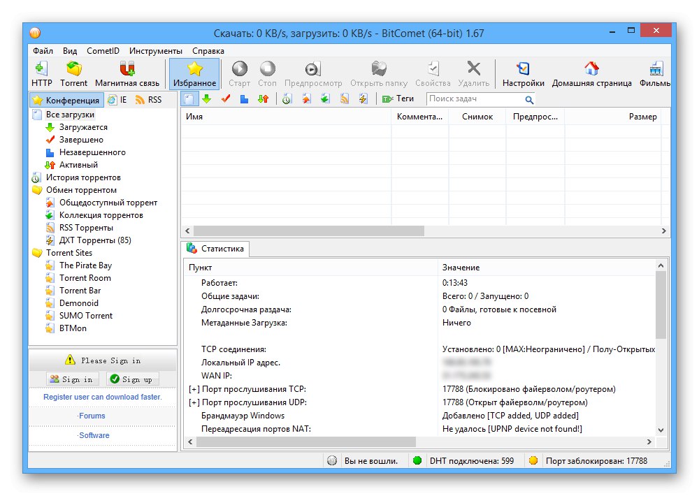Switch to the Статистика tab
Screen dimensions: 699x496
(216, 249)
